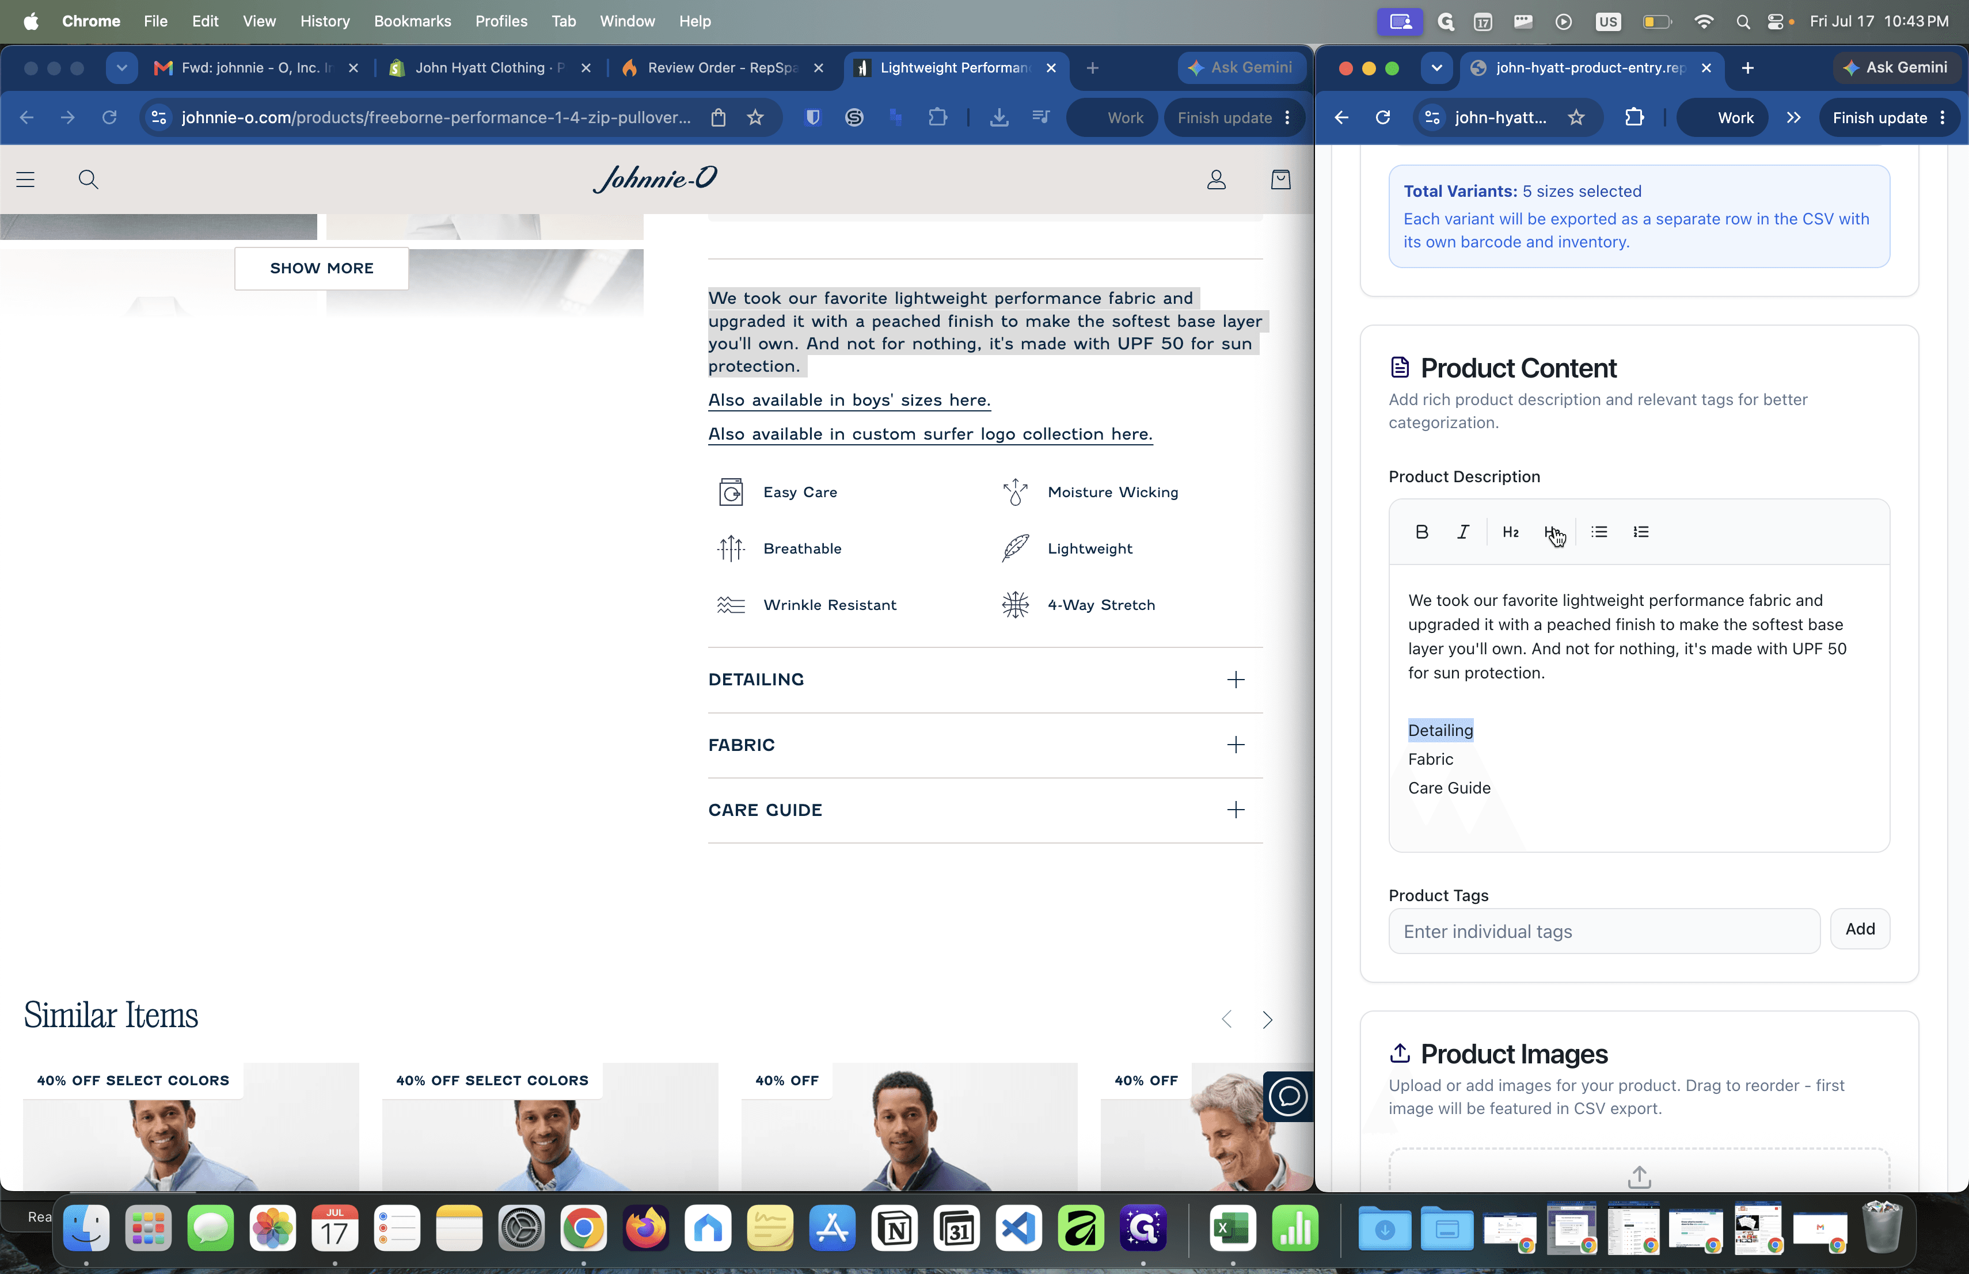Focus the Enter individual tags field
1969x1274 pixels.
1603,931
